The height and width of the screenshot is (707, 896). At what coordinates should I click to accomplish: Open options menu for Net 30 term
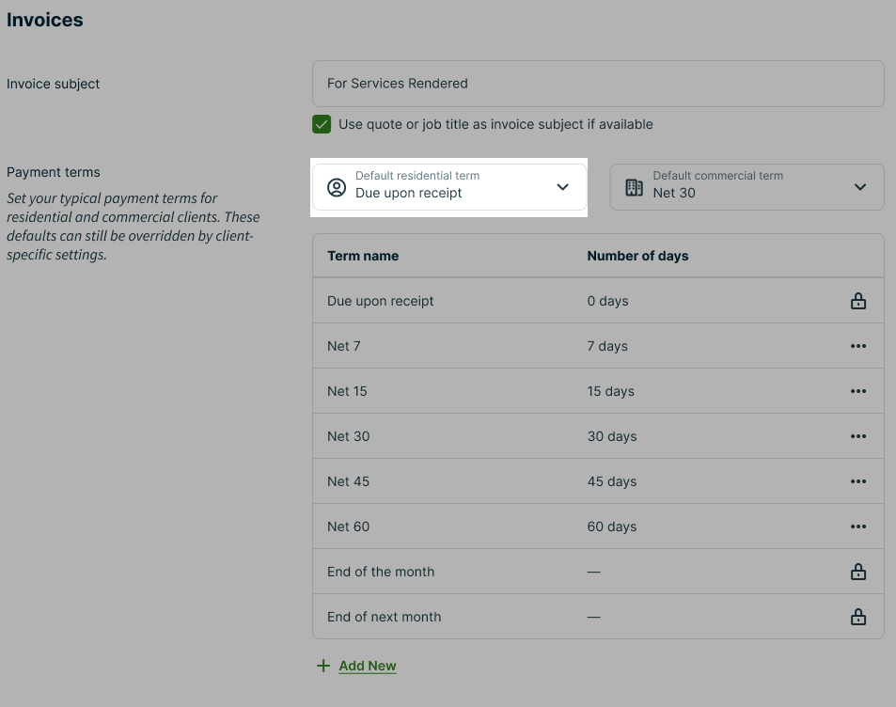click(x=857, y=436)
